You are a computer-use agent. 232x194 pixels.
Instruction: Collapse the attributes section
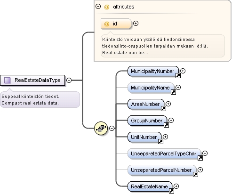pyautogui.click(x=98, y=7)
